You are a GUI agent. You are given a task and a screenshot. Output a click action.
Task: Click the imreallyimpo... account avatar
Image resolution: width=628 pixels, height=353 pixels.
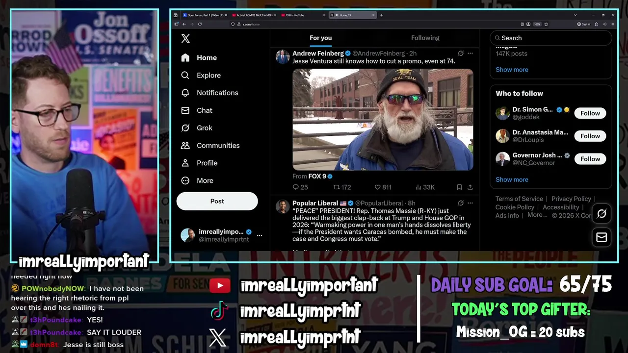click(187, 235)
